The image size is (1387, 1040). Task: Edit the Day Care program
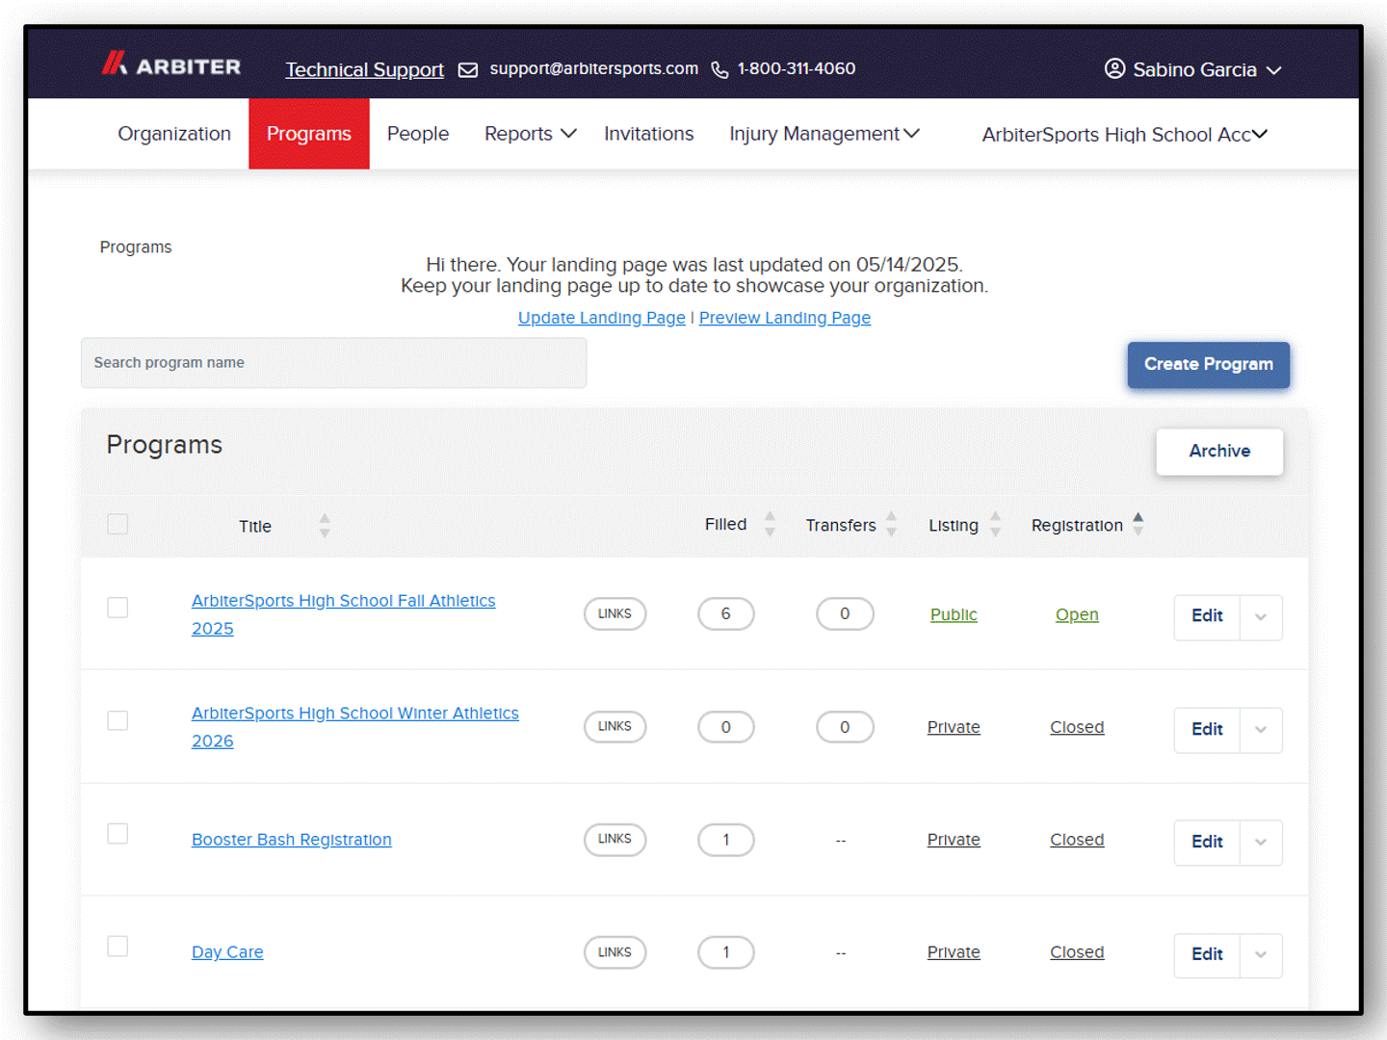1207,955
